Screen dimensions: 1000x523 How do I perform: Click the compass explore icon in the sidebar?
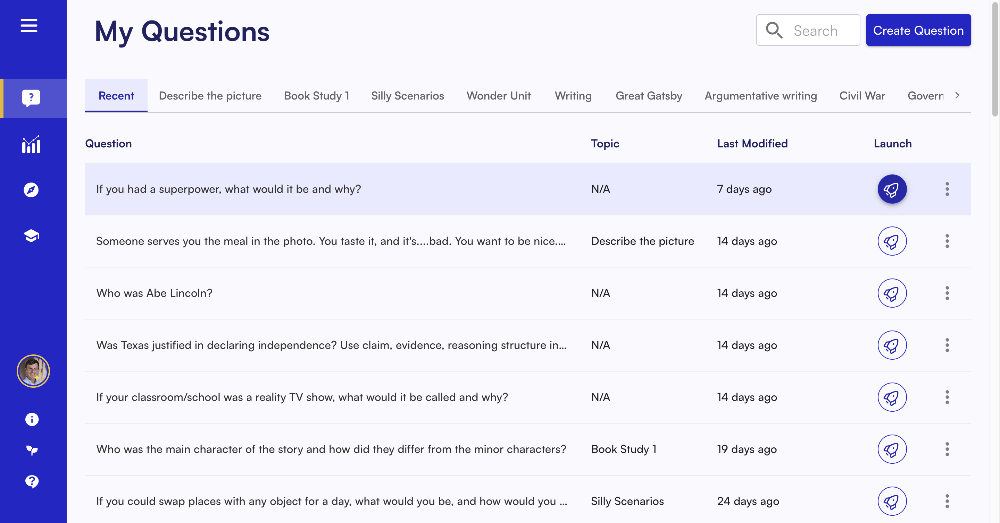(31, 190)
